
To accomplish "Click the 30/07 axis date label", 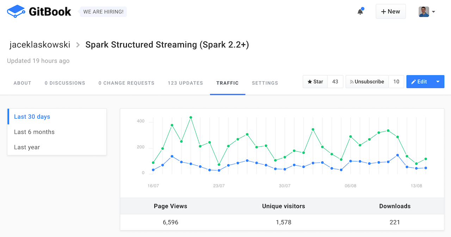I will click(285, 186).
